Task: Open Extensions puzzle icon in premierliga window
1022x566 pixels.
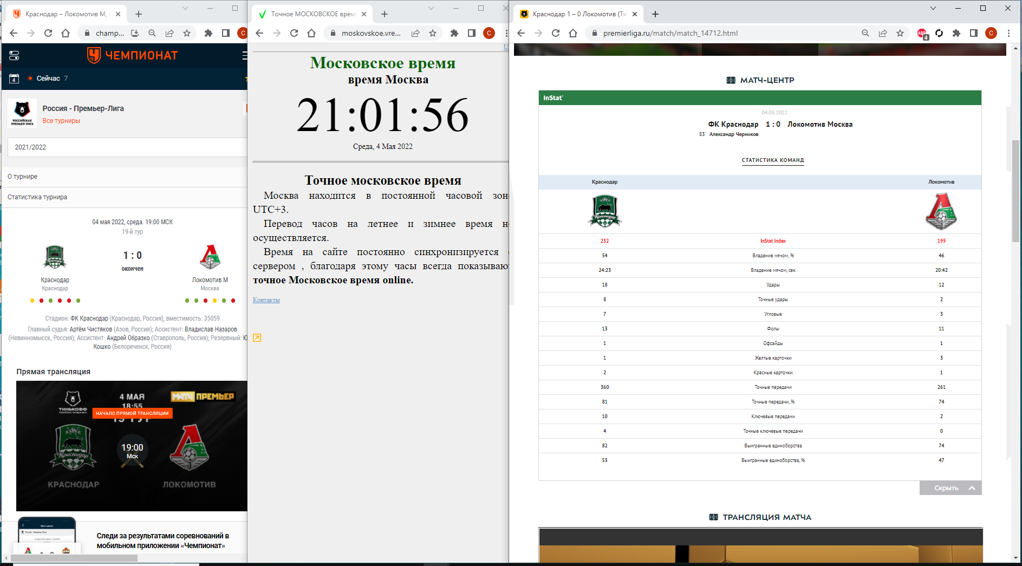Action: pos(956,33)
